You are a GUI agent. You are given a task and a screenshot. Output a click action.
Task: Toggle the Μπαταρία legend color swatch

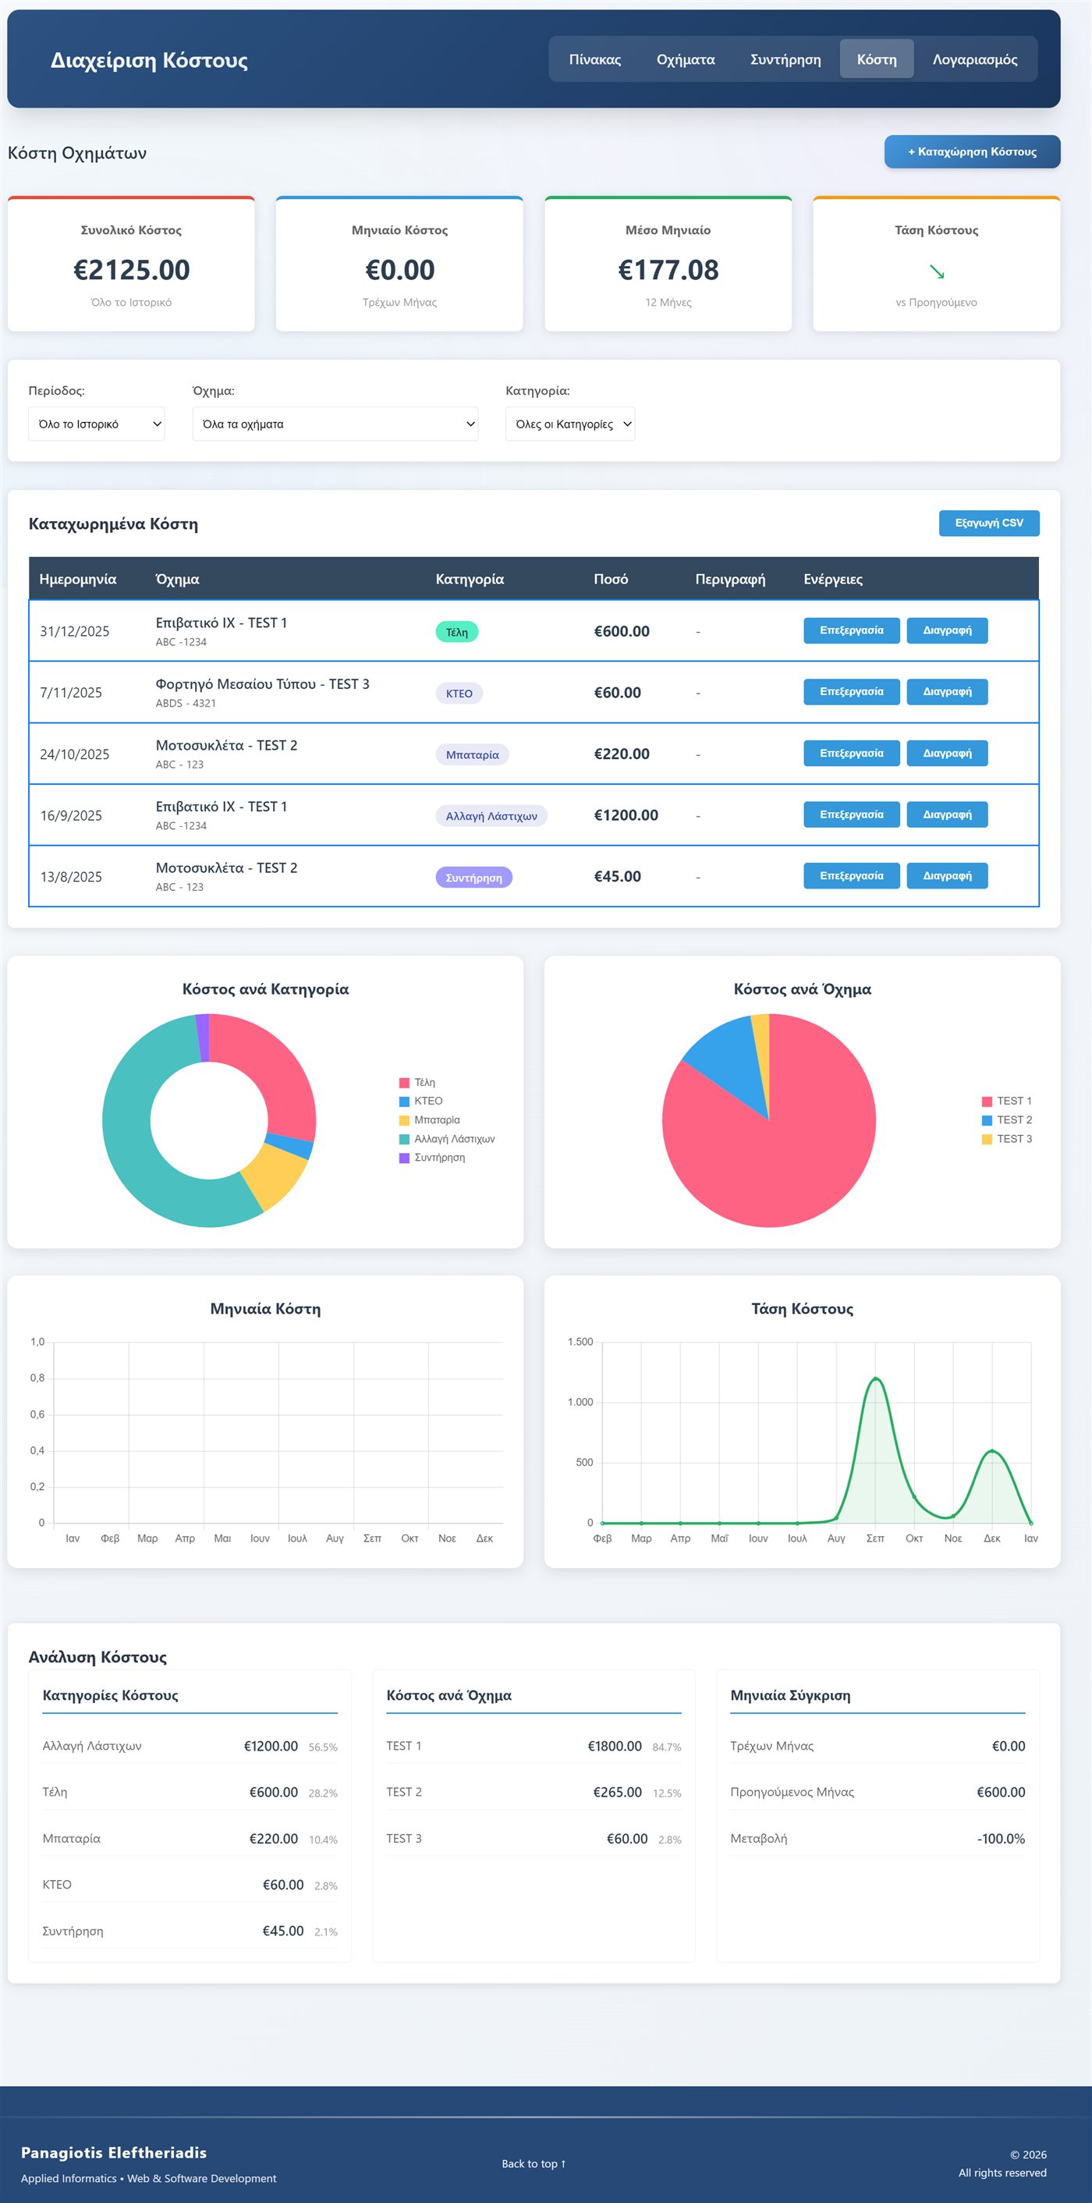(405, 1120)
